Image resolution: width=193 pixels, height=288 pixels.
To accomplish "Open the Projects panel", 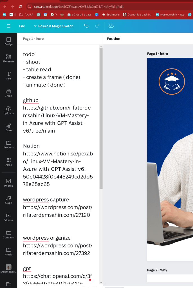I will 8,145.
